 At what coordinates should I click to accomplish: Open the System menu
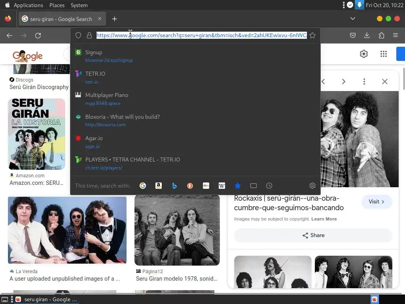79,5
